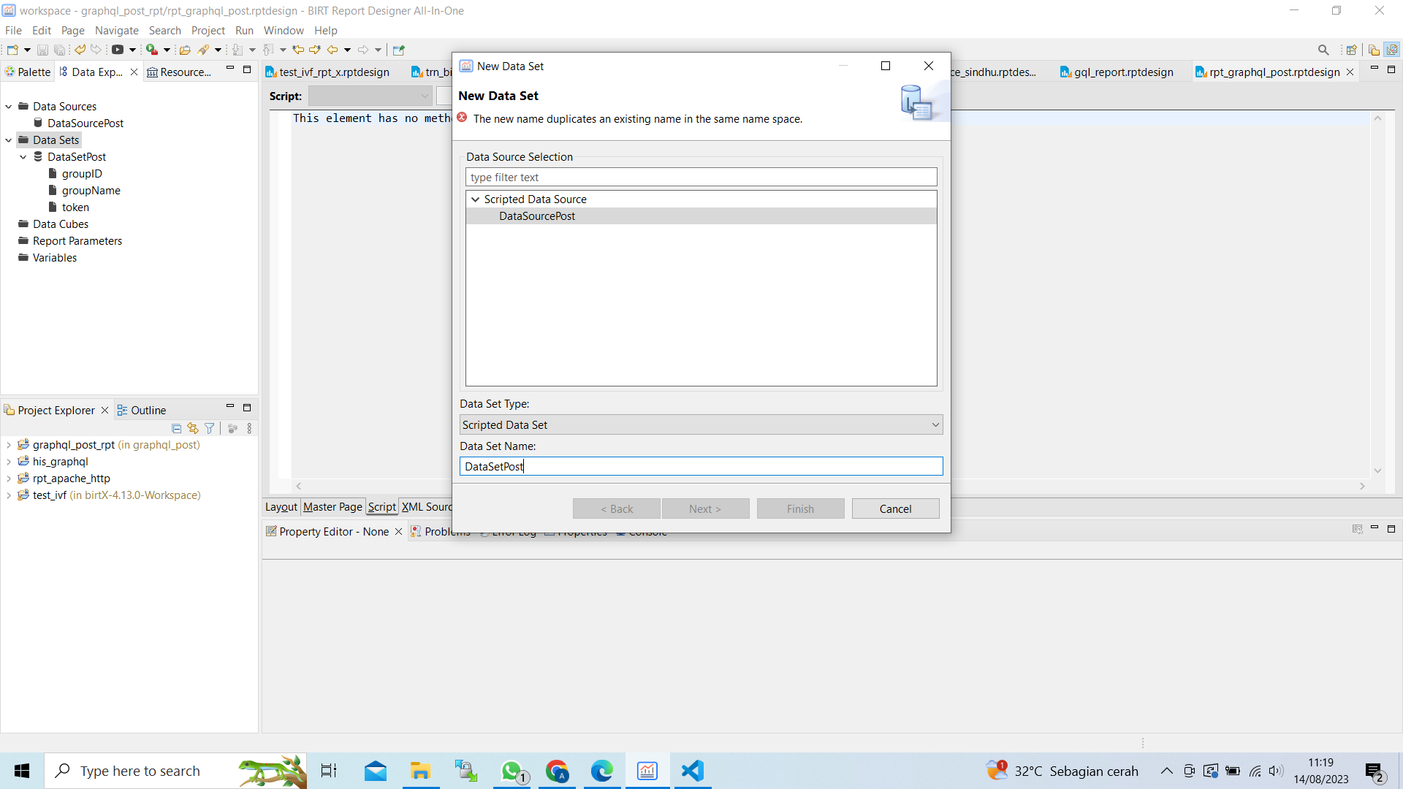Collapse the DataSetPost node in Data Explorer
1403x789 pixels.
click(23, 157)
